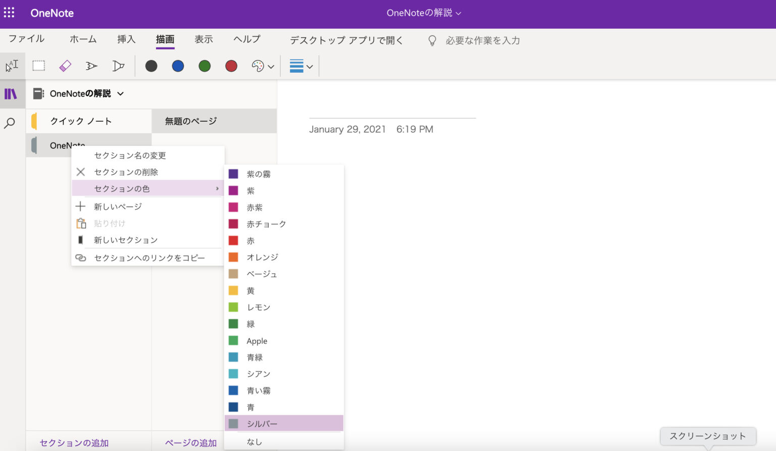Open the ヘルプ tab
Image resolution: width=776 pixels, height=451 pixels.
(247, 39)
